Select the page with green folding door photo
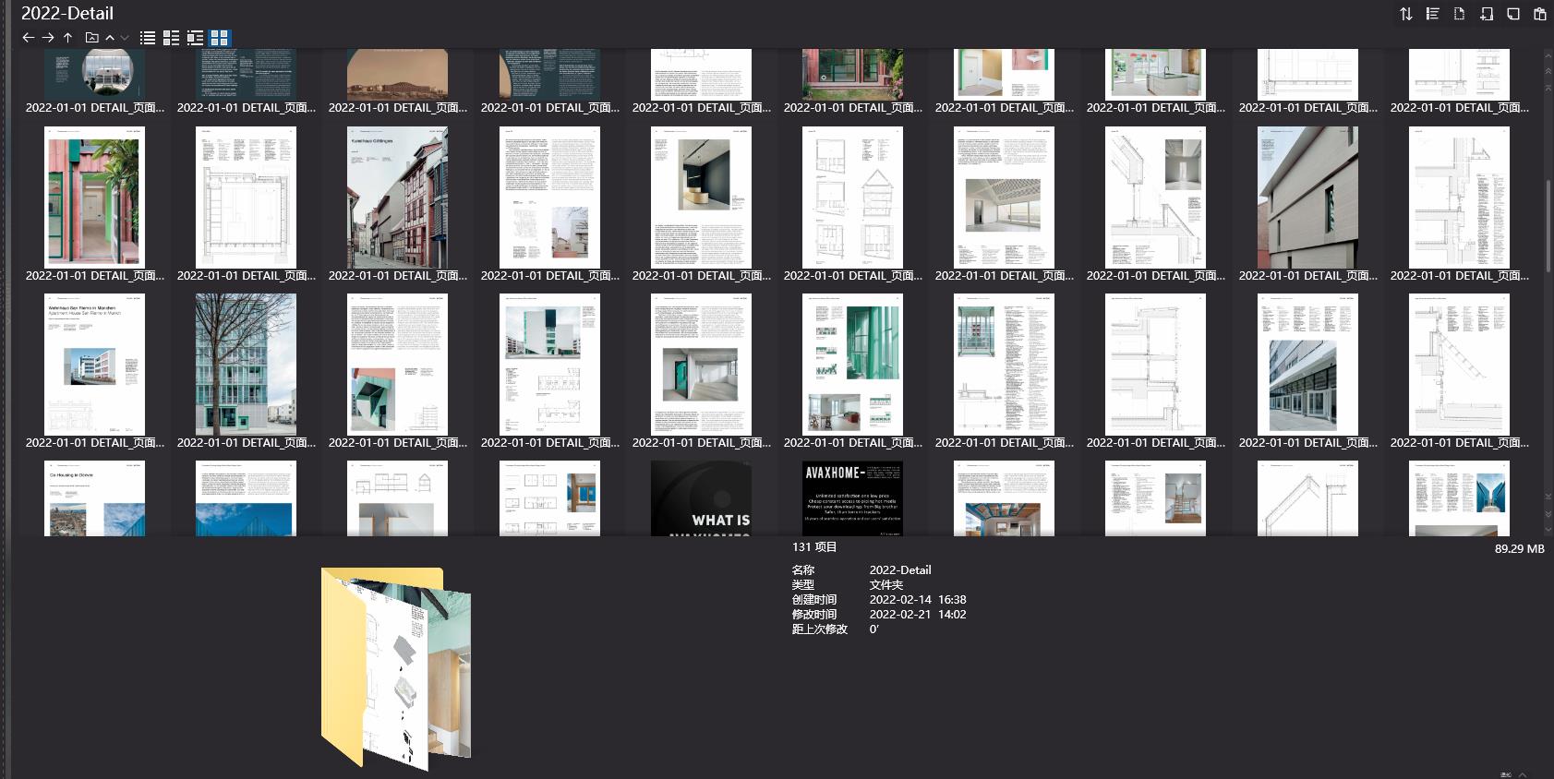Image resolution: width=1554 pixels, height=779 pixels. [397, 365]
